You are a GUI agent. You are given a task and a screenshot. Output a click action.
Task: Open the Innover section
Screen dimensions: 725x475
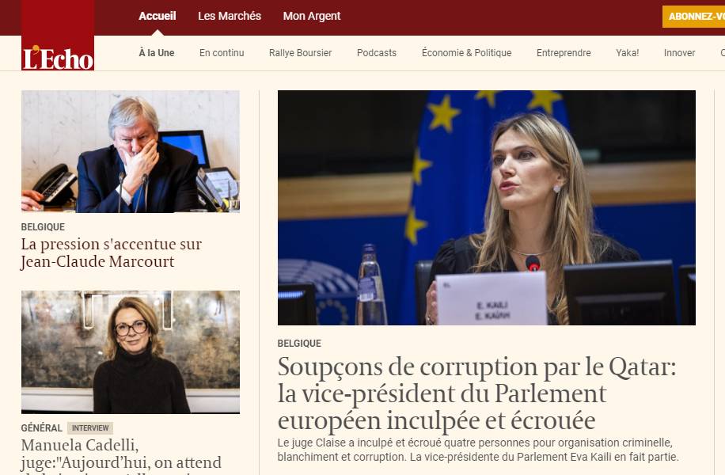[x=679, y=53]
